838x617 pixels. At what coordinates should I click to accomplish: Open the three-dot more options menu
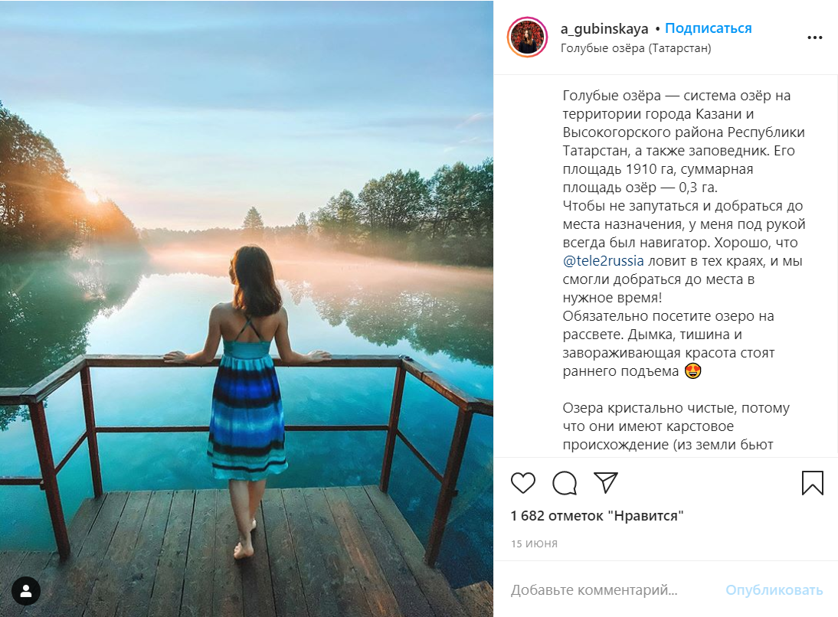814,38
